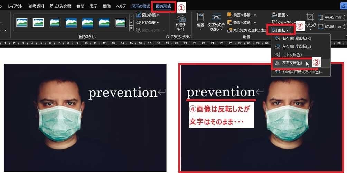
Task: Open the 図の効果 picture effects dropdown
Action: [148, 23]
